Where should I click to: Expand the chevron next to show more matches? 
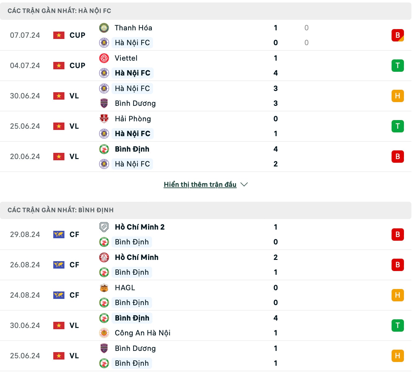coord(244,184)
